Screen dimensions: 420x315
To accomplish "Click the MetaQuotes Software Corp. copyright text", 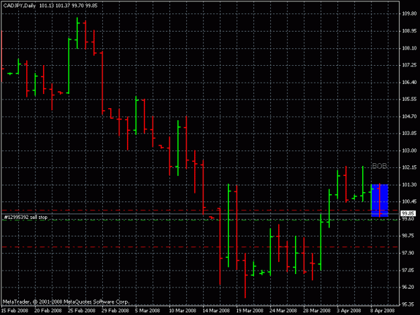I will click(x=66, y=302).
